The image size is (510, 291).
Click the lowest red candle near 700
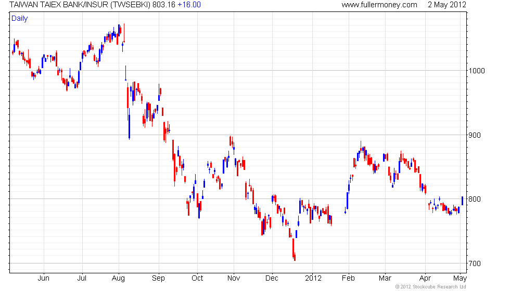click(295, 257)
